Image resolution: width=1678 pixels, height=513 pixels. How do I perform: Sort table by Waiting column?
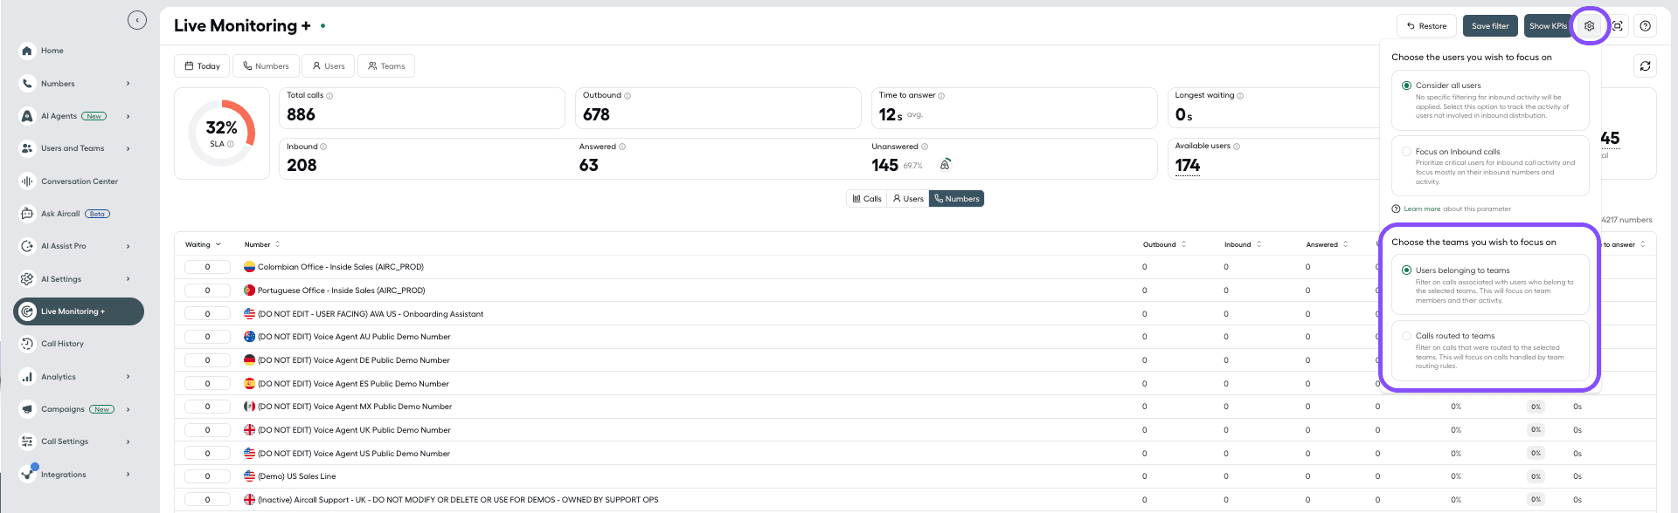click(203, 244)
